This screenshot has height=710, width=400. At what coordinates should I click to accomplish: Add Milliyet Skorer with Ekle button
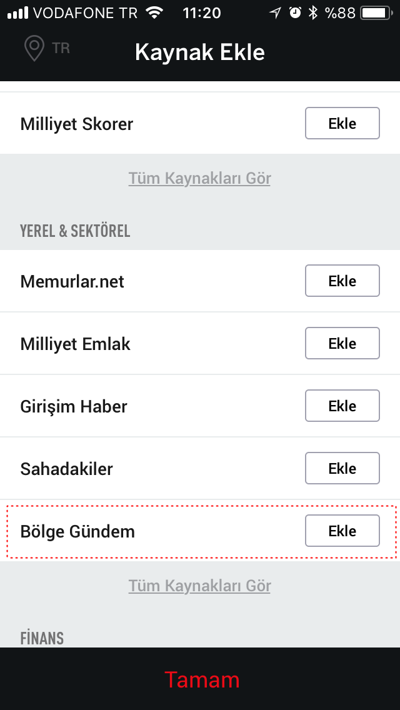point(342,123)
